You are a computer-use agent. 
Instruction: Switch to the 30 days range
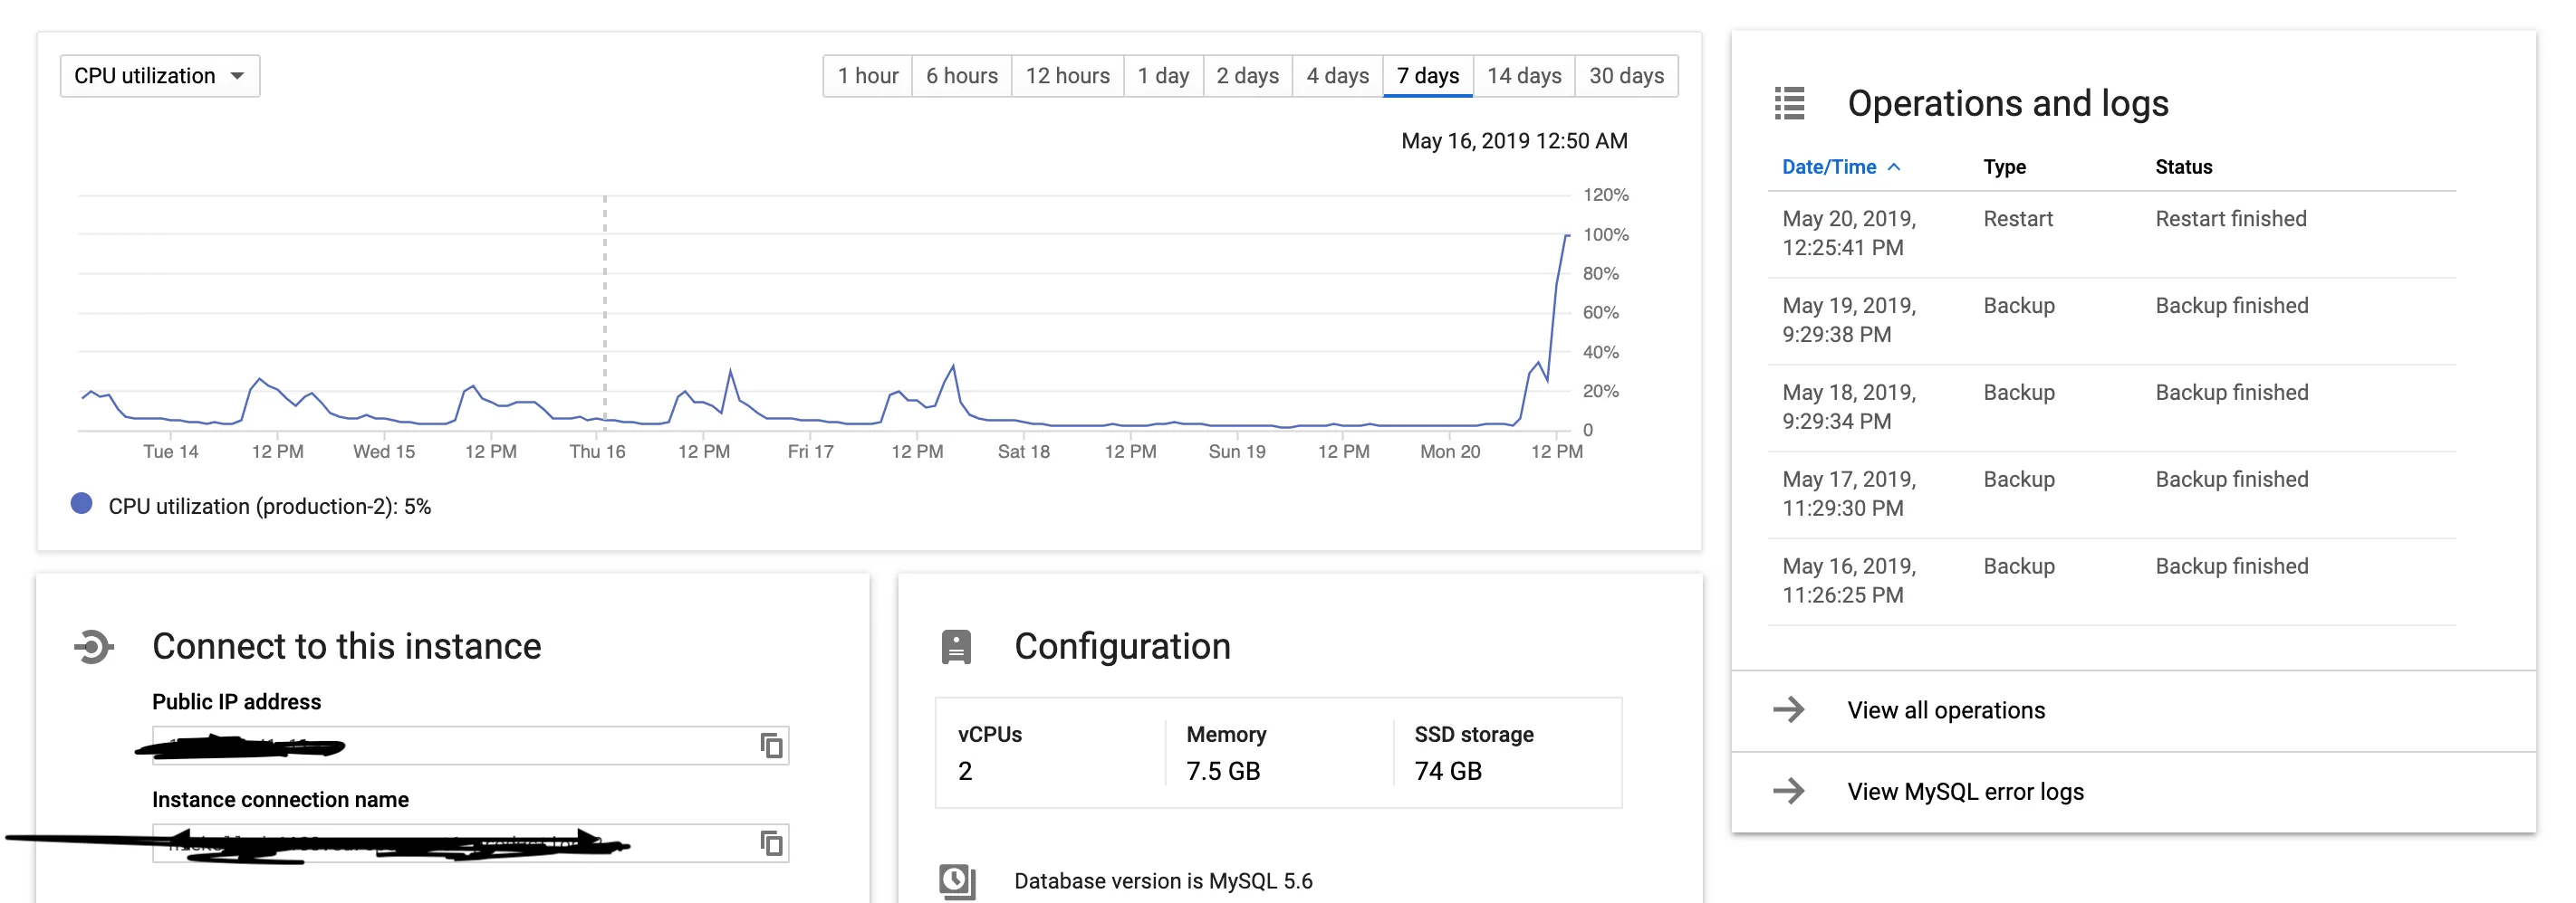click(x=1626, y=76)
